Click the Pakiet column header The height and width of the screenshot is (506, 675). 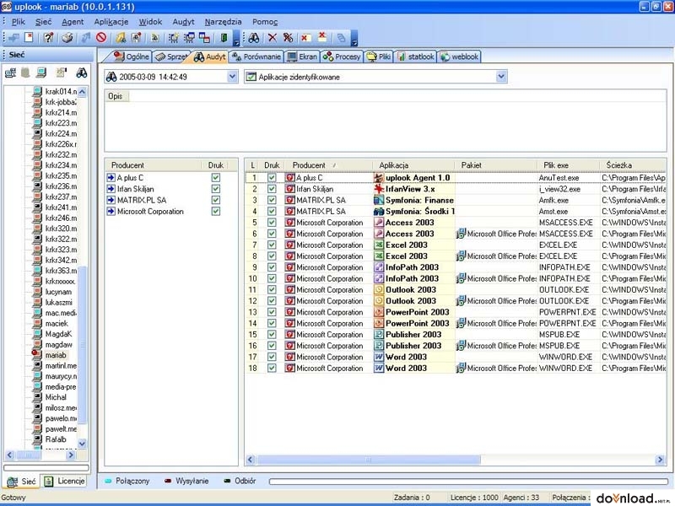pos(496,165)
